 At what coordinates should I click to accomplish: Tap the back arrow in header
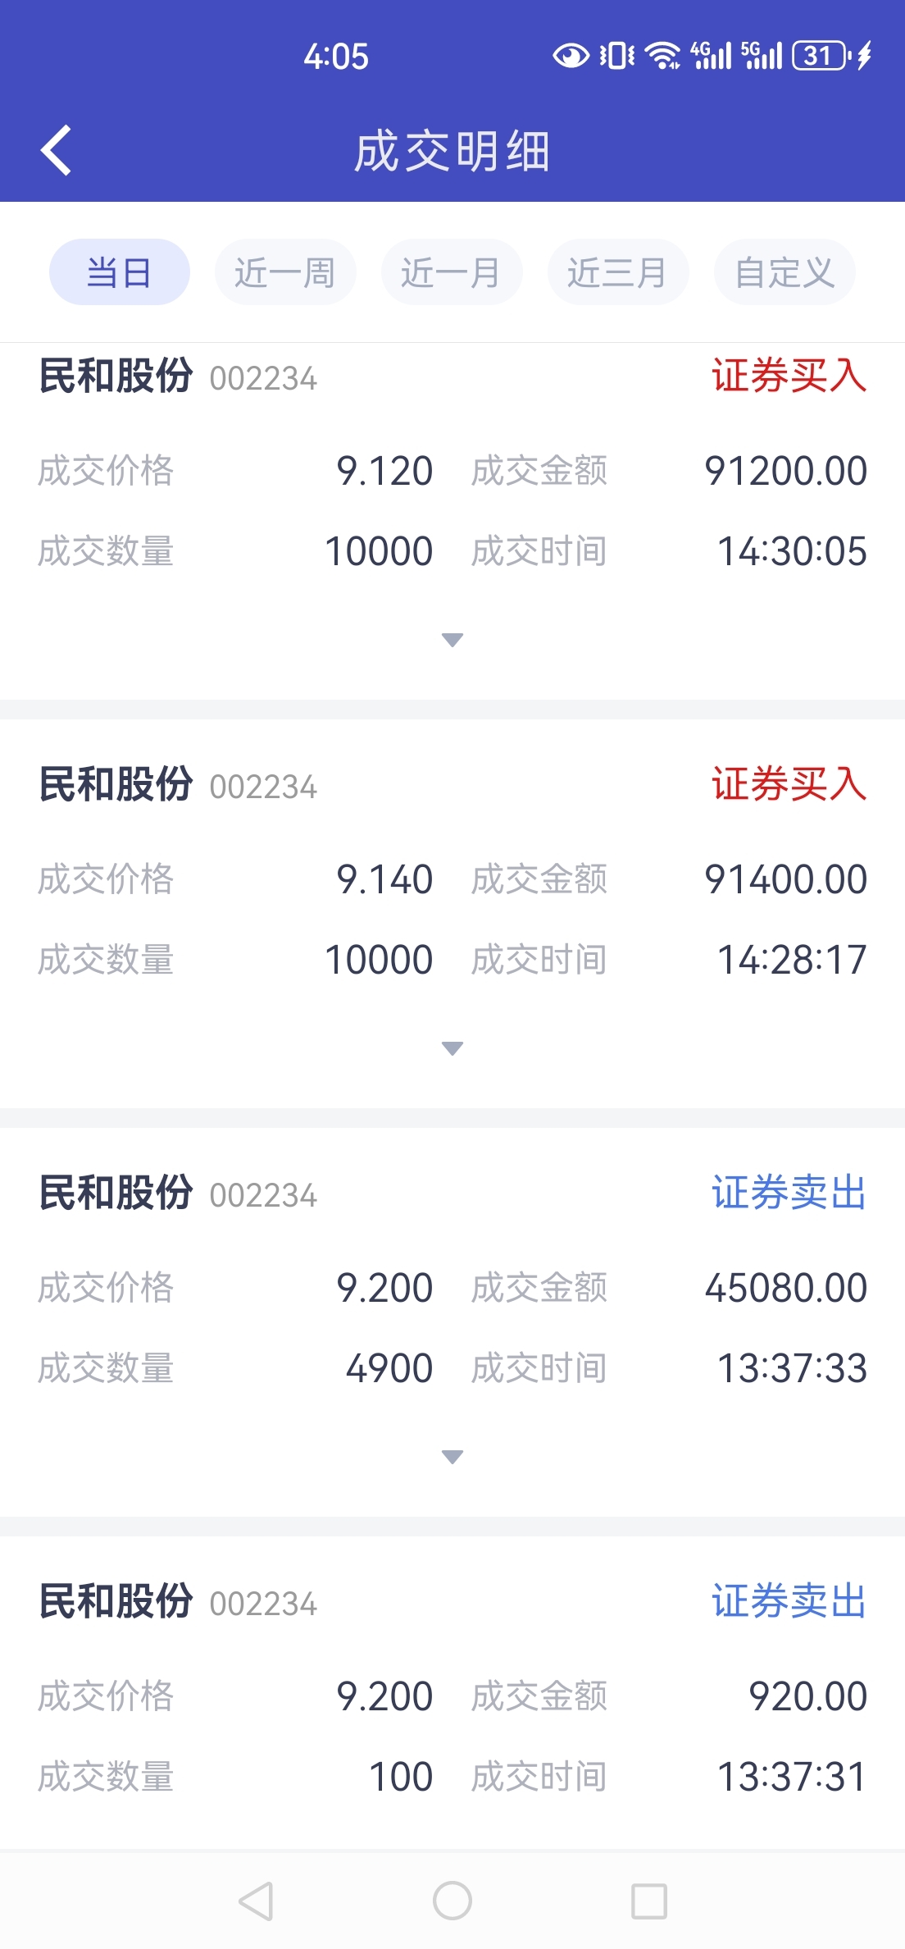pos(56,151)
